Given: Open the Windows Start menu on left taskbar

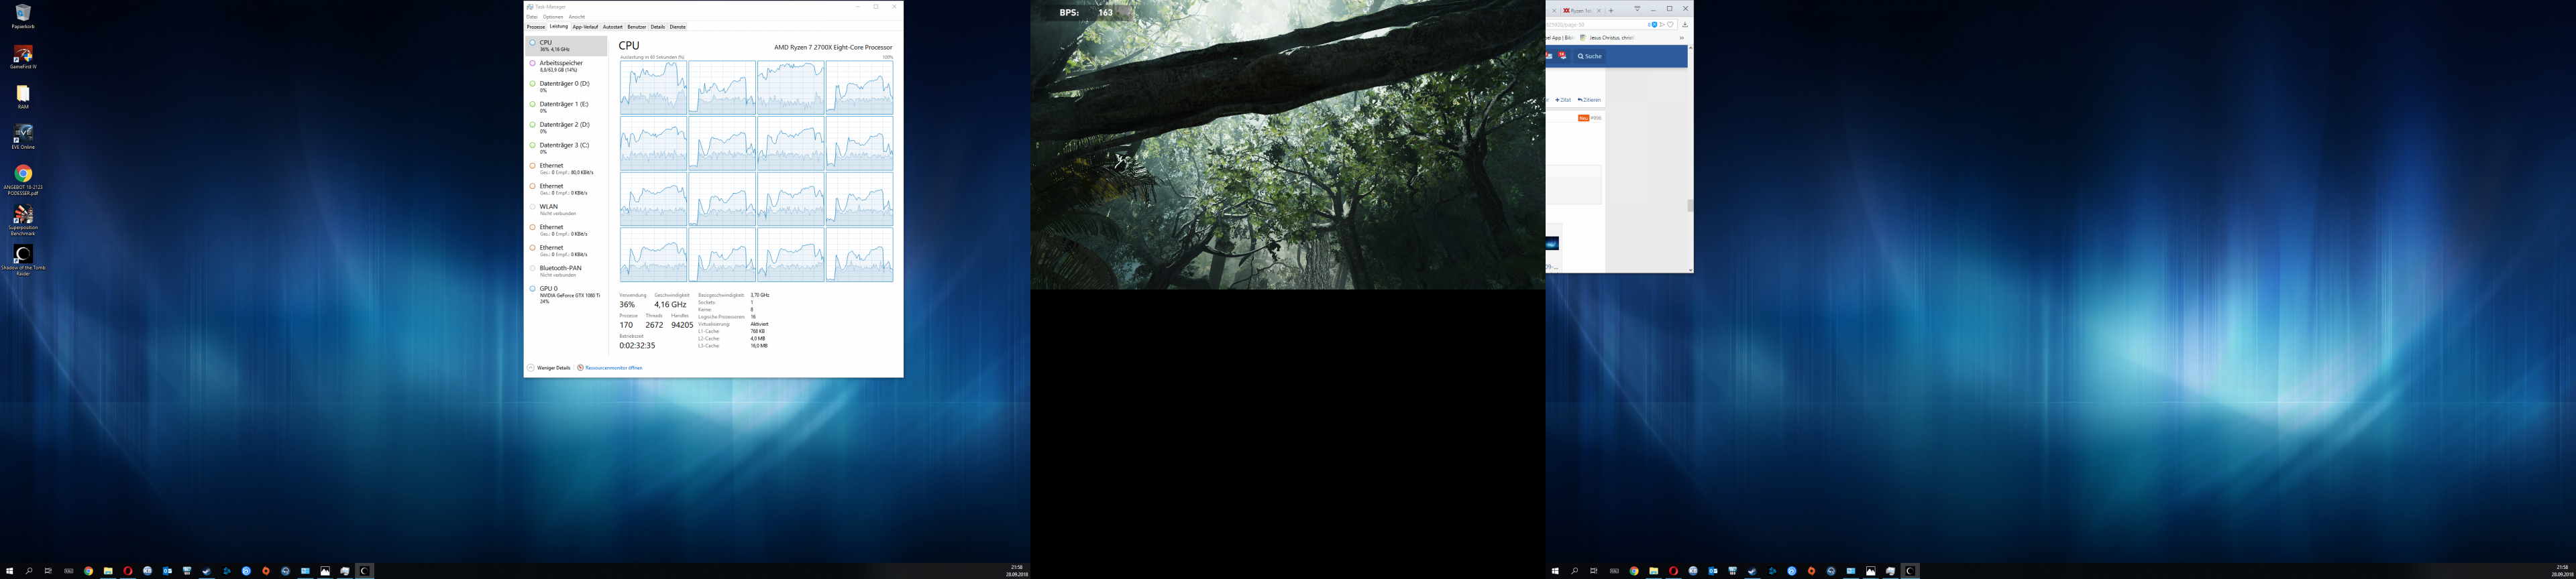Looking at the screenshot, I should [x=10, y=571].
